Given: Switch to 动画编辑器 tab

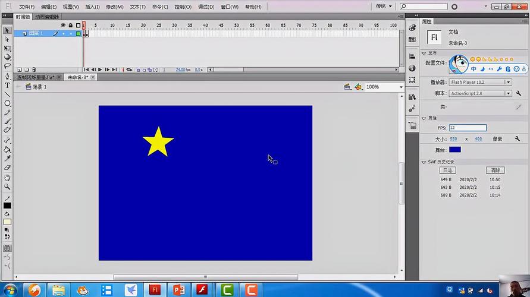Looking at the screenshot, I should coord(47,17).
